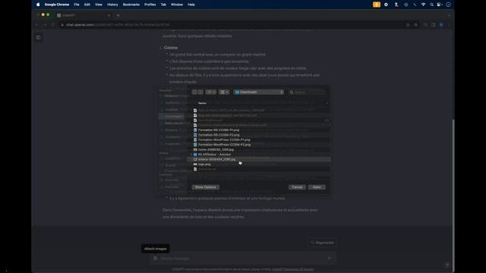Go back in the file dialog
The width and height of the screenshot is (486, 273).
194,93
